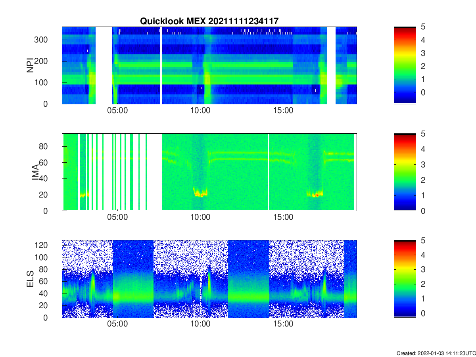Click the 05:00 tick under the IMA panel
Image resolution: width=476 pixels, height=357 pixels.
[x=117, y=217]
